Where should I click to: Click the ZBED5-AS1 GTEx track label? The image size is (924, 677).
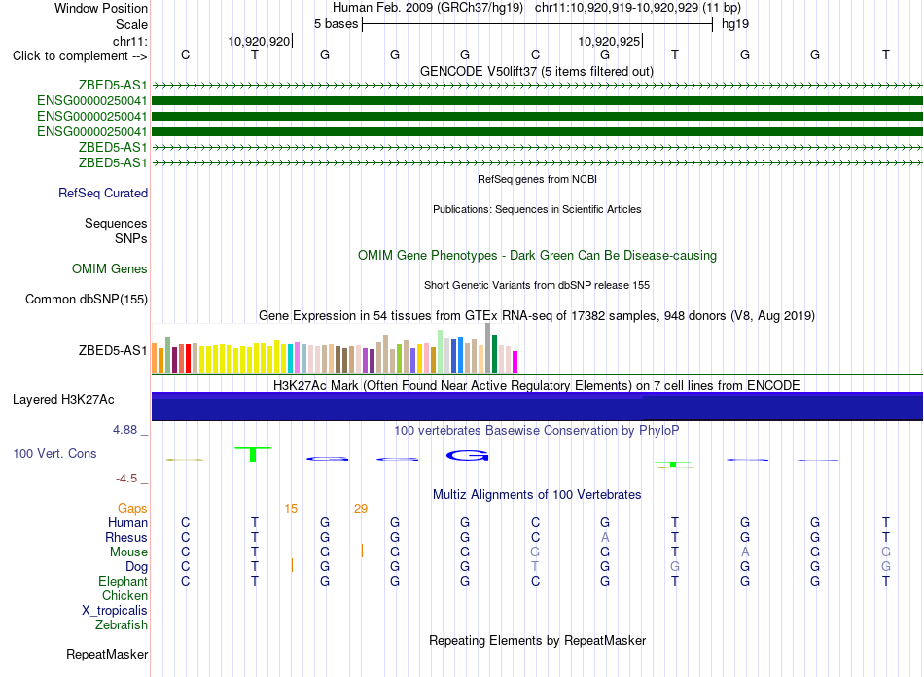pos(113,350)
